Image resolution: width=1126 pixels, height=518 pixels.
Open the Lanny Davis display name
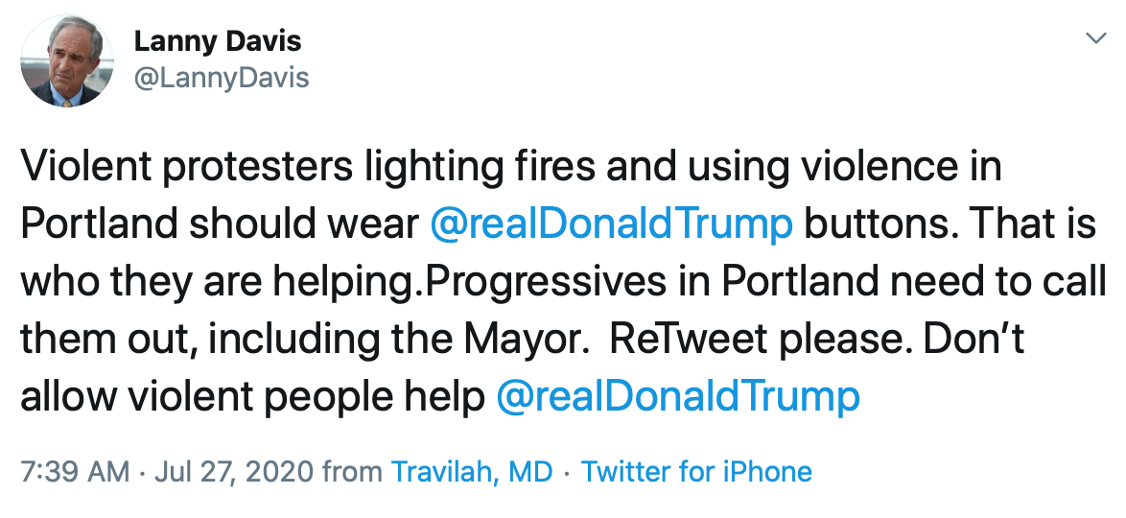coord(218,41)
